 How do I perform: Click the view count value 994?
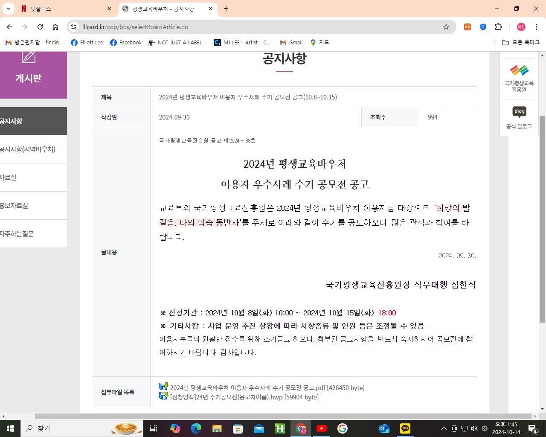coord(433,117)
